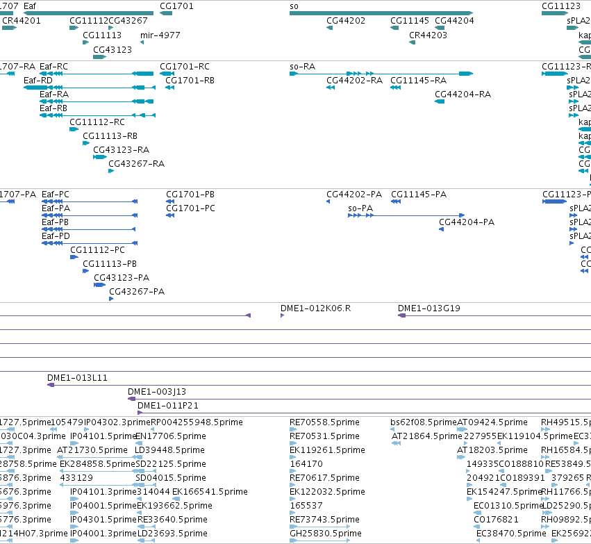Select the Eaf gene bar
The image size is (591, 544).
[89, 13]
